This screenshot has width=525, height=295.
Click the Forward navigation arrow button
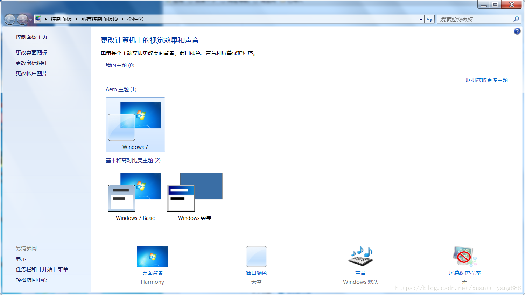pos(22,19)
